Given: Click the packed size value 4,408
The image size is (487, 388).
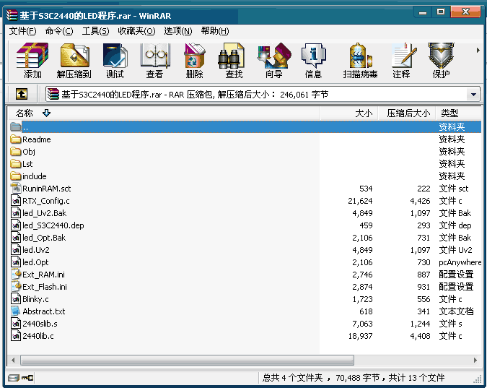Looking at the screenshot, I should click(x=420, y=336).
